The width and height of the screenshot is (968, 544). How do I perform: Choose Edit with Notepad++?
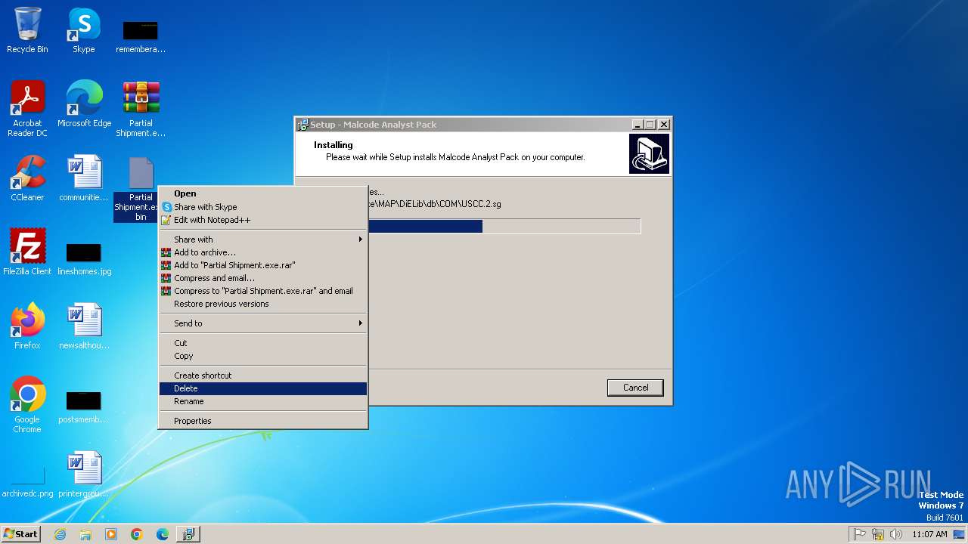tap(263, 220)
